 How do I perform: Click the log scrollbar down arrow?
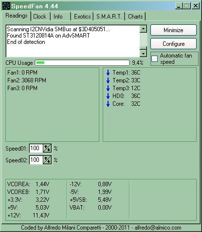point(143,53)
